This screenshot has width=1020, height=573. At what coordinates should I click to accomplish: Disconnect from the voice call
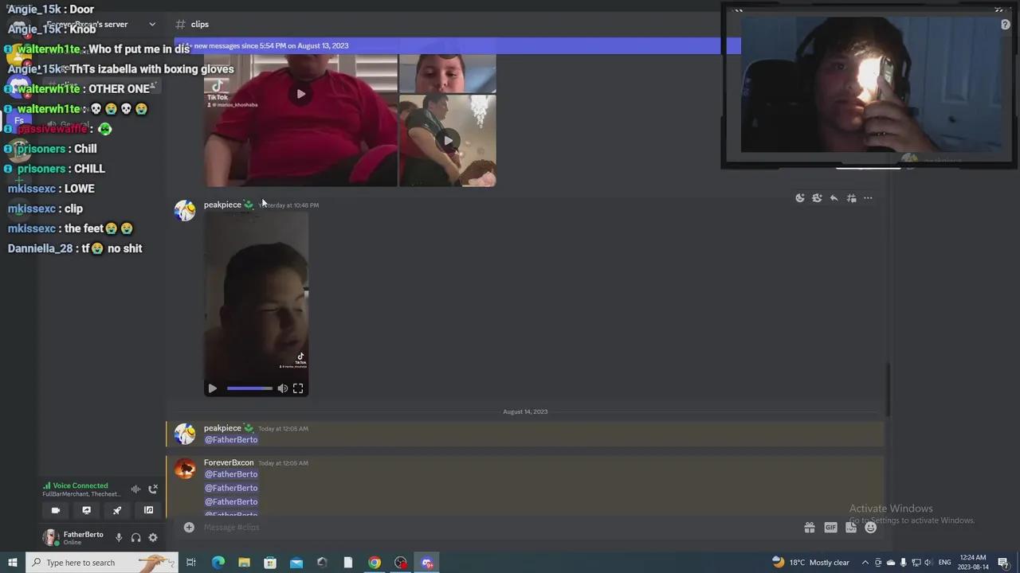point(153,489)
